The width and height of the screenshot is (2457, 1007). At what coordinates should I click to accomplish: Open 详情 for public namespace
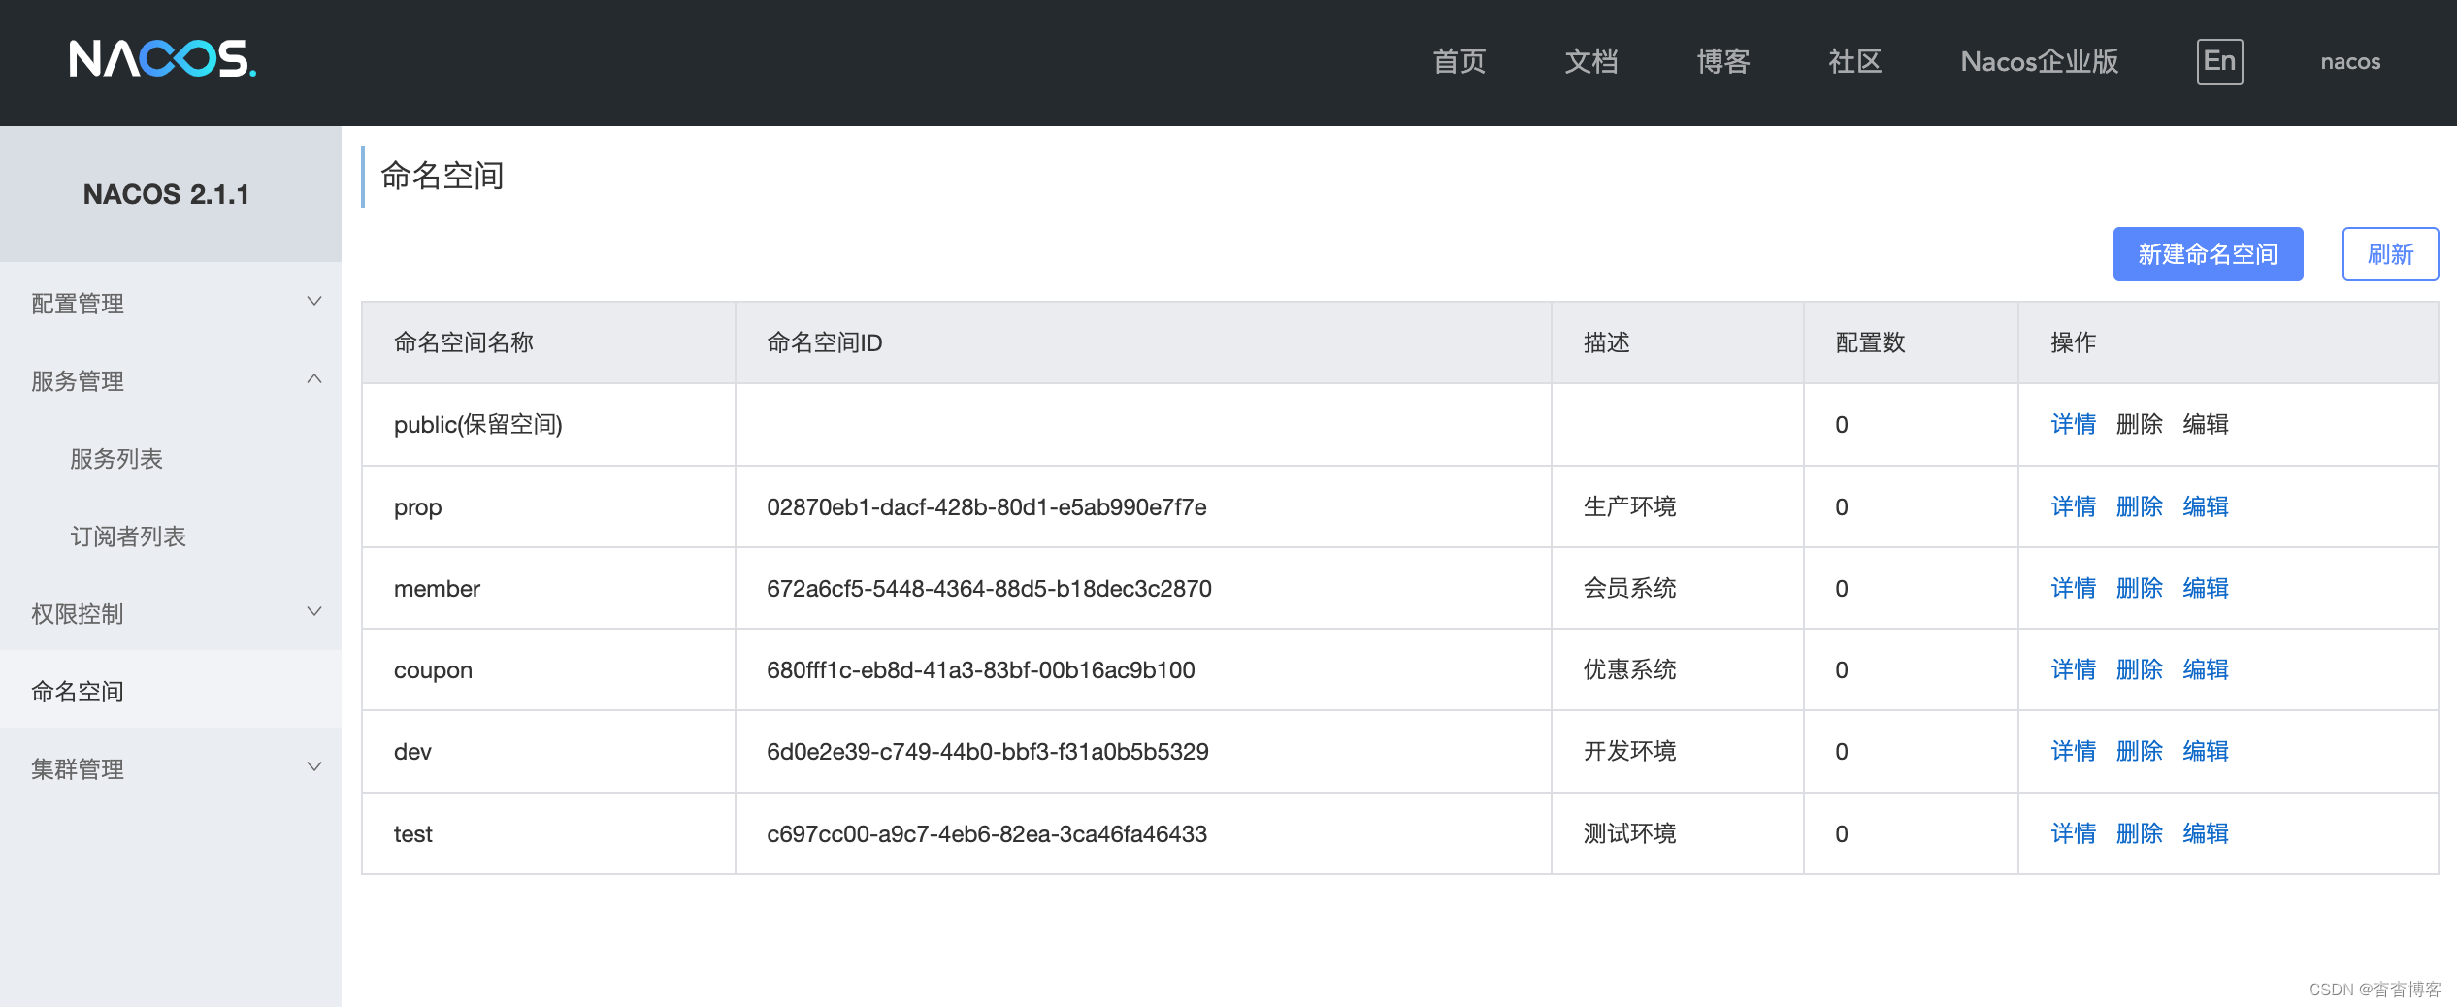coord(2073,424)
